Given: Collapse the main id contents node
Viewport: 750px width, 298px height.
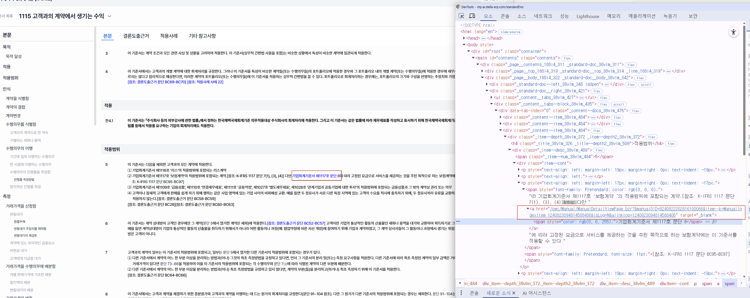Looking at the screenshot, I should click(x=473, y=58).
